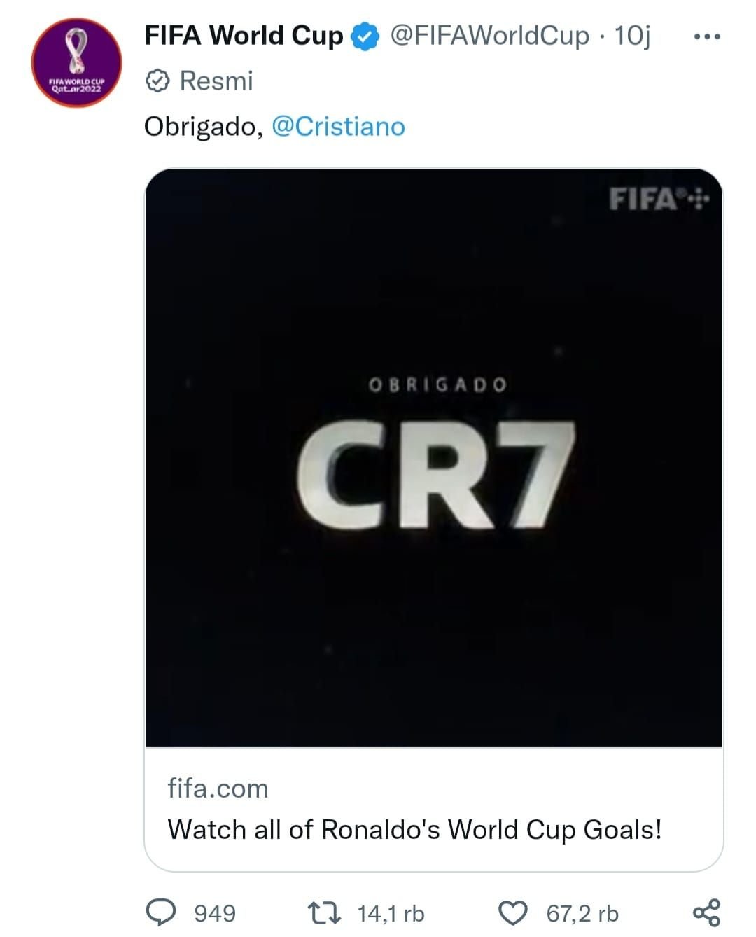Viewport: 756px width, 937px height.
Task: Open the FIFA World Cup profile avatar
Action: point(77,63)
